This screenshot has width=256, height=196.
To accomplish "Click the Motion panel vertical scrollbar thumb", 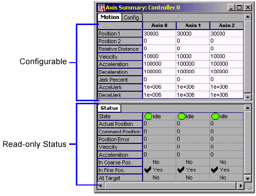I will pyautogui.click(x=248, y=57).
